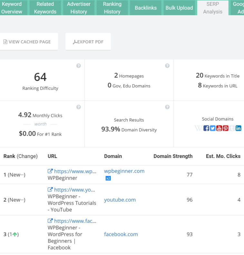Click the URL column header

[x=52, y=156]
